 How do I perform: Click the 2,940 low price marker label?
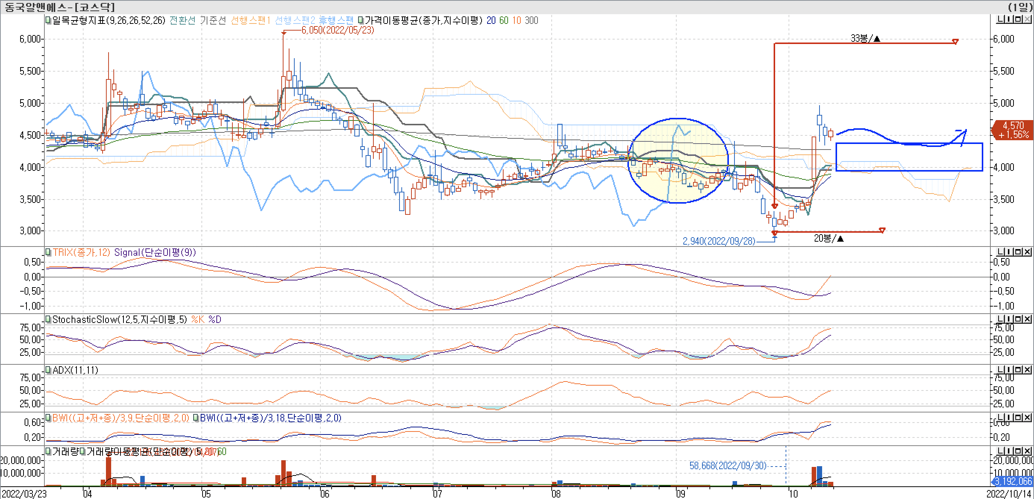click(x=718, y=241)
